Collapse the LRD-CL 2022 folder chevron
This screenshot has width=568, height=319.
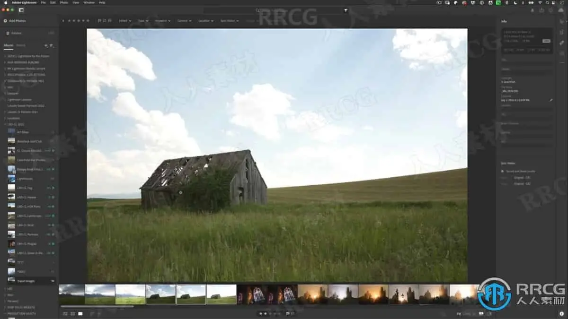pos(5,124)
